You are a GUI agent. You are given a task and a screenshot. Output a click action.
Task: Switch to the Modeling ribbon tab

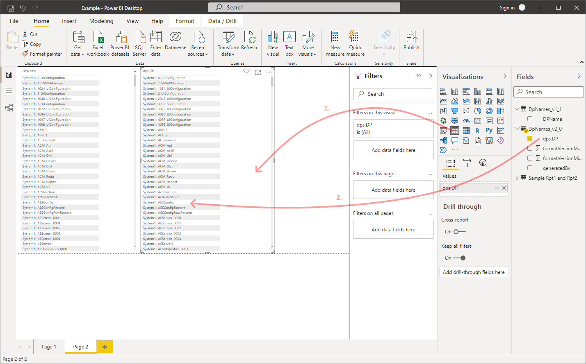(x=101, y=21)
